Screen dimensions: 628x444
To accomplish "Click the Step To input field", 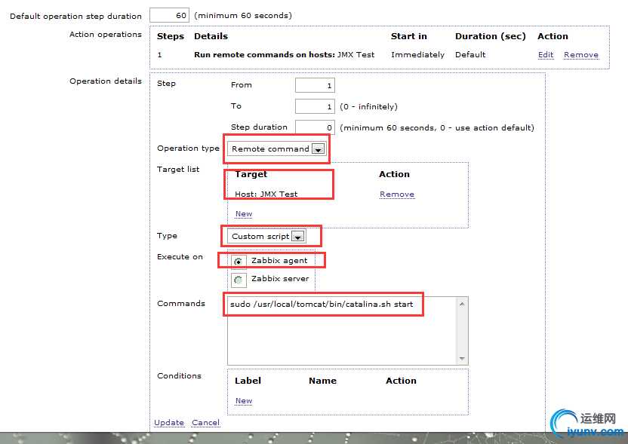I will (315, 106).
